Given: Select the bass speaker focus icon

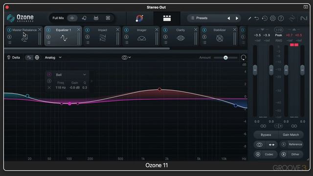Looking at the screenshot, I should [108, 18].
